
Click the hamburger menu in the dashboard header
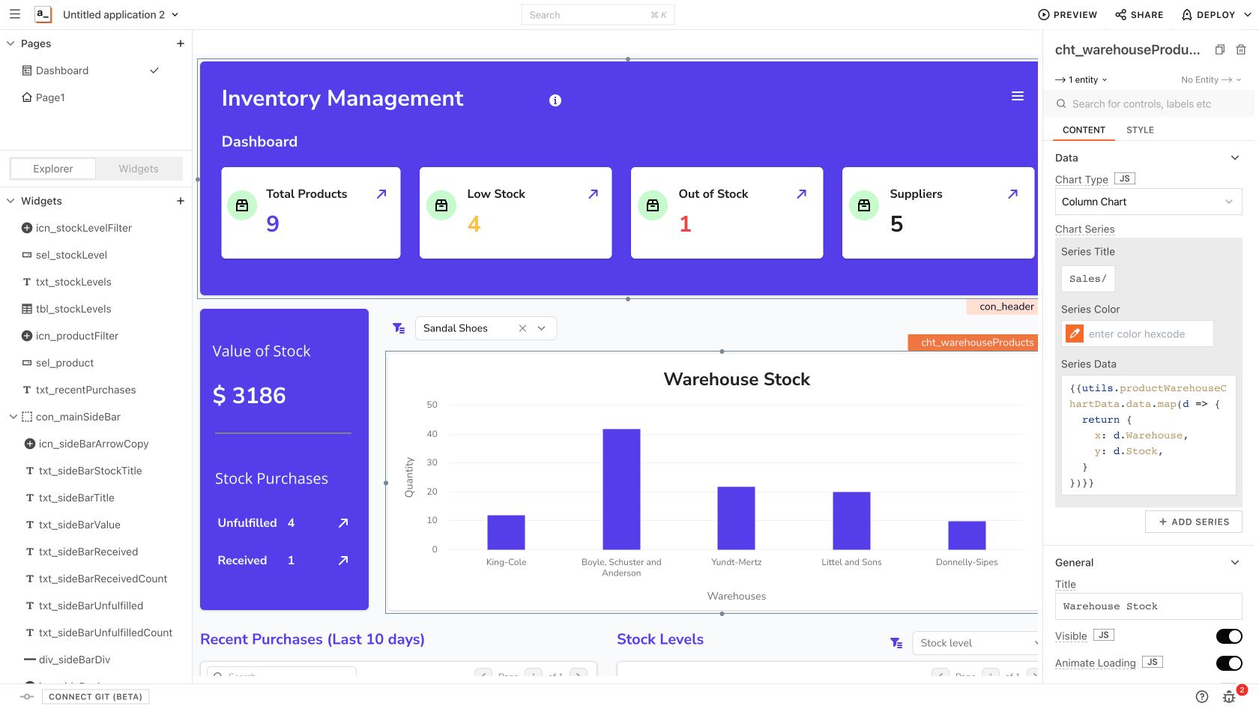[x=1017, y=96]
